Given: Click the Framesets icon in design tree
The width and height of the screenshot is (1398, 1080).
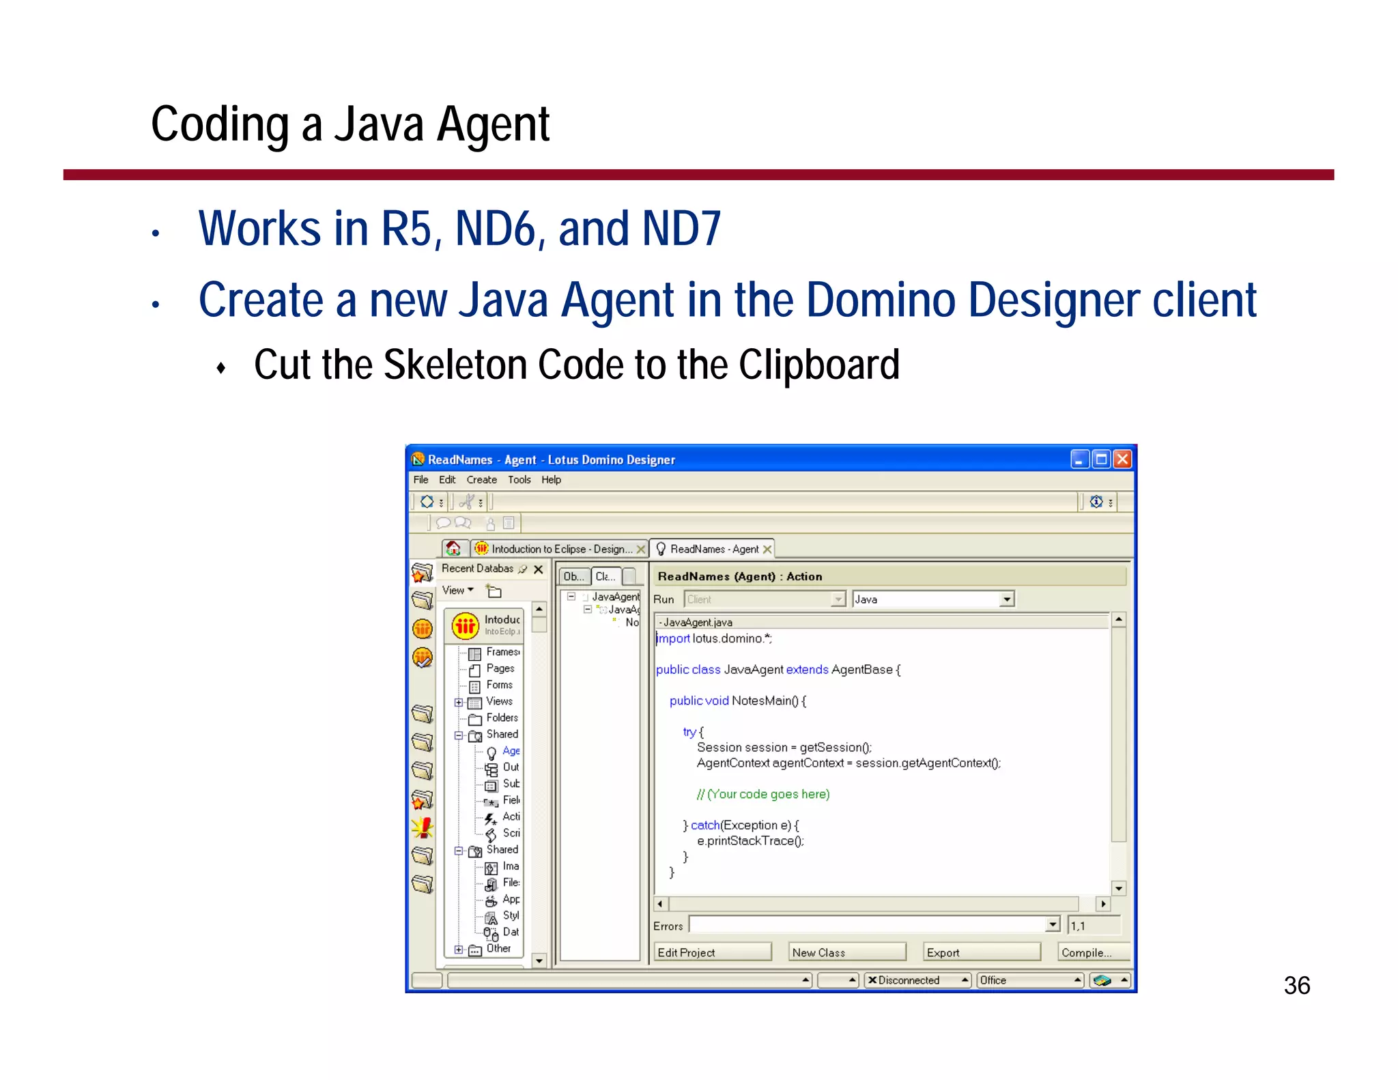Looking at the screenshot, I should pyautogui.click(x=475, y=654).
